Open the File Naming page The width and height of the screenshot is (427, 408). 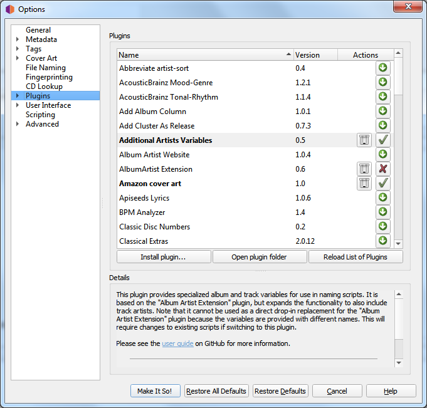pyautogui.click(x=45, y=68)
